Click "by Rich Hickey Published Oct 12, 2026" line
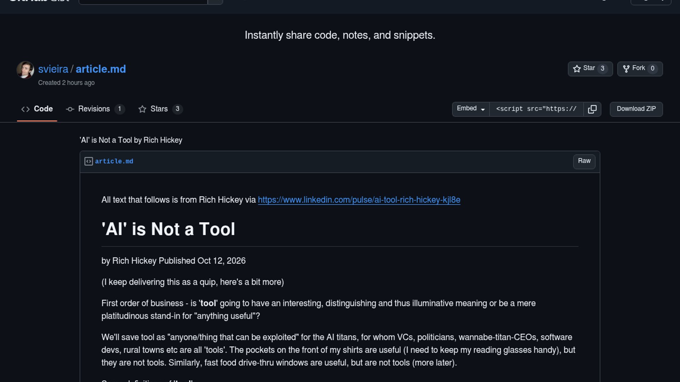This screenshot has width=680, height=382. point(174,261)
